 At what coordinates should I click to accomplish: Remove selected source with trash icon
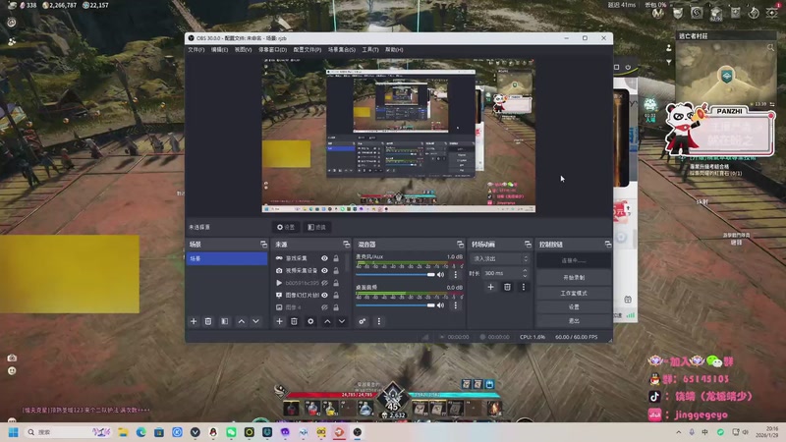tap(294, 321)
